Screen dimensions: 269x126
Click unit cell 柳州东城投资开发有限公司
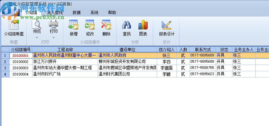click(x=128, y=62)
